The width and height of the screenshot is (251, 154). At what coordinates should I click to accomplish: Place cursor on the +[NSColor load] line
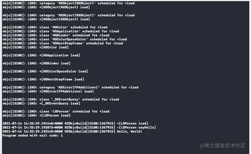pyautogui.click(x=35, y=47)
